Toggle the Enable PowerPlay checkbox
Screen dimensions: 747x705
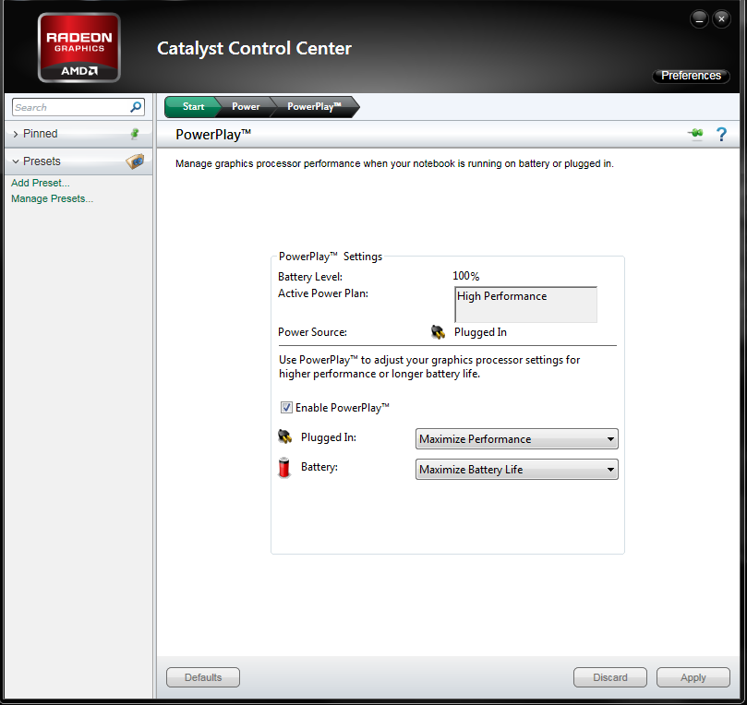tap(286, 408)
